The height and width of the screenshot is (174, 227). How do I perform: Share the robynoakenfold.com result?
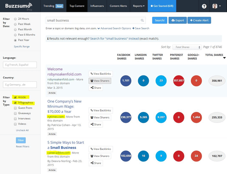[x=96, y=88]
